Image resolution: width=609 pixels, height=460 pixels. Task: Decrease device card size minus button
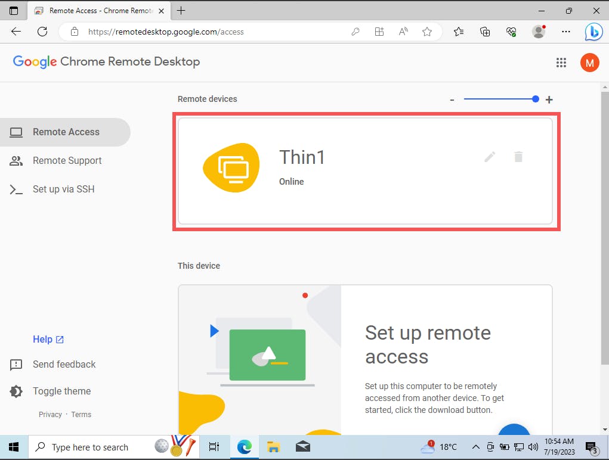pyautogui.click(x=452, y=100)
